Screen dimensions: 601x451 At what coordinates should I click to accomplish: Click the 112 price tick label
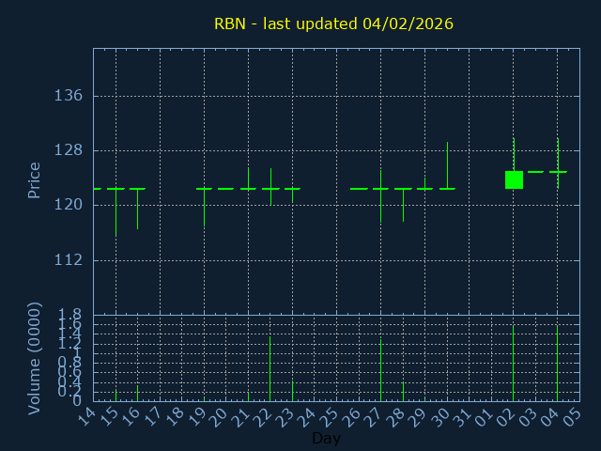69,259
